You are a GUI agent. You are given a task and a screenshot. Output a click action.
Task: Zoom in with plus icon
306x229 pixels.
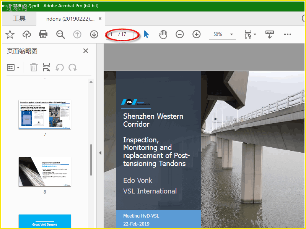coord(197,34)
